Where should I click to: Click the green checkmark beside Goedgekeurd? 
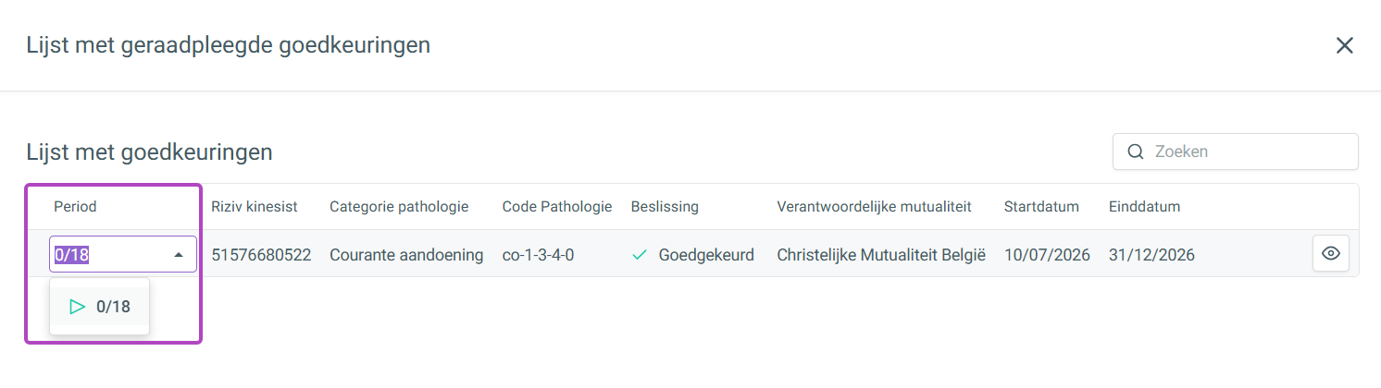point(640,254)
